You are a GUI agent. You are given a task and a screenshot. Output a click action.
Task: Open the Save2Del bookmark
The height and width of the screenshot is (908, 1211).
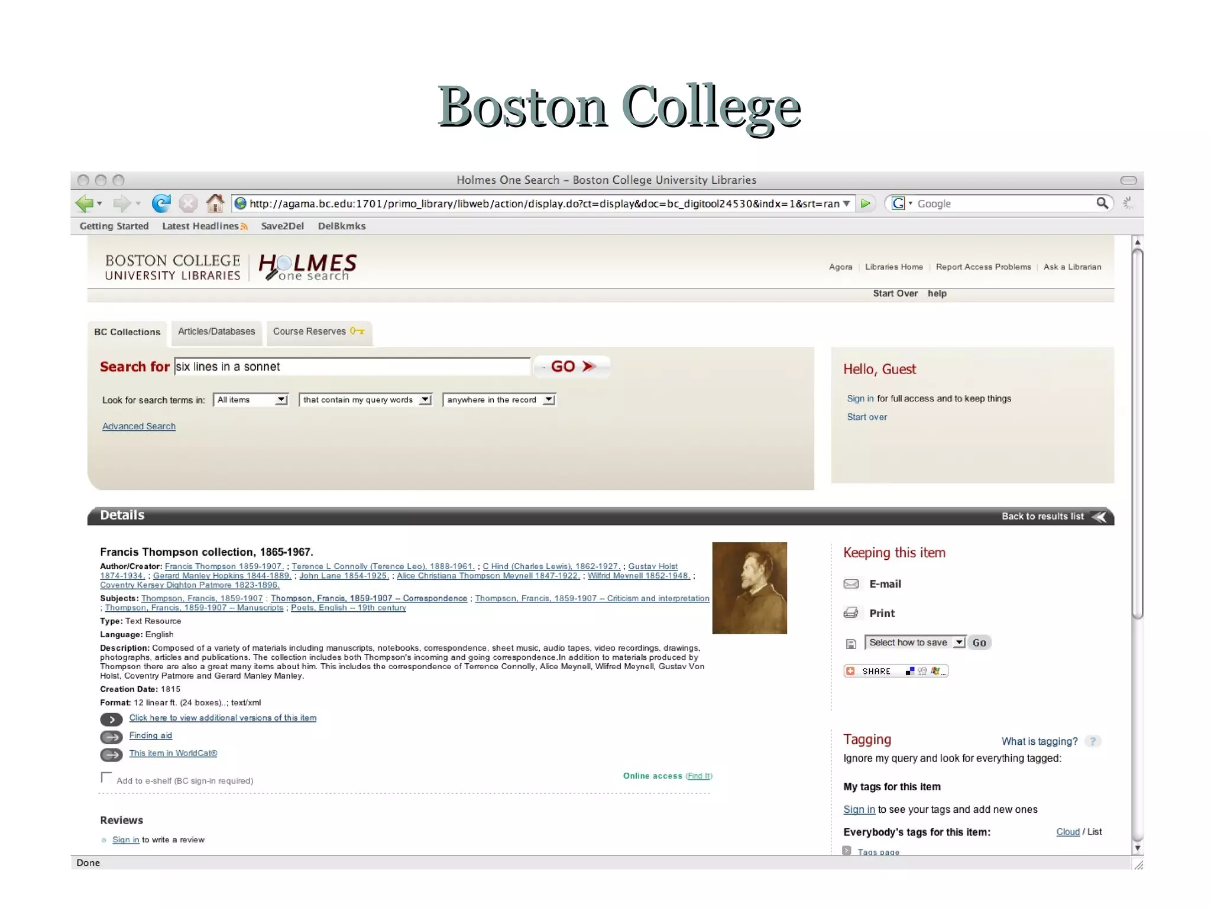pyautogui.click(x=283, y=226)
